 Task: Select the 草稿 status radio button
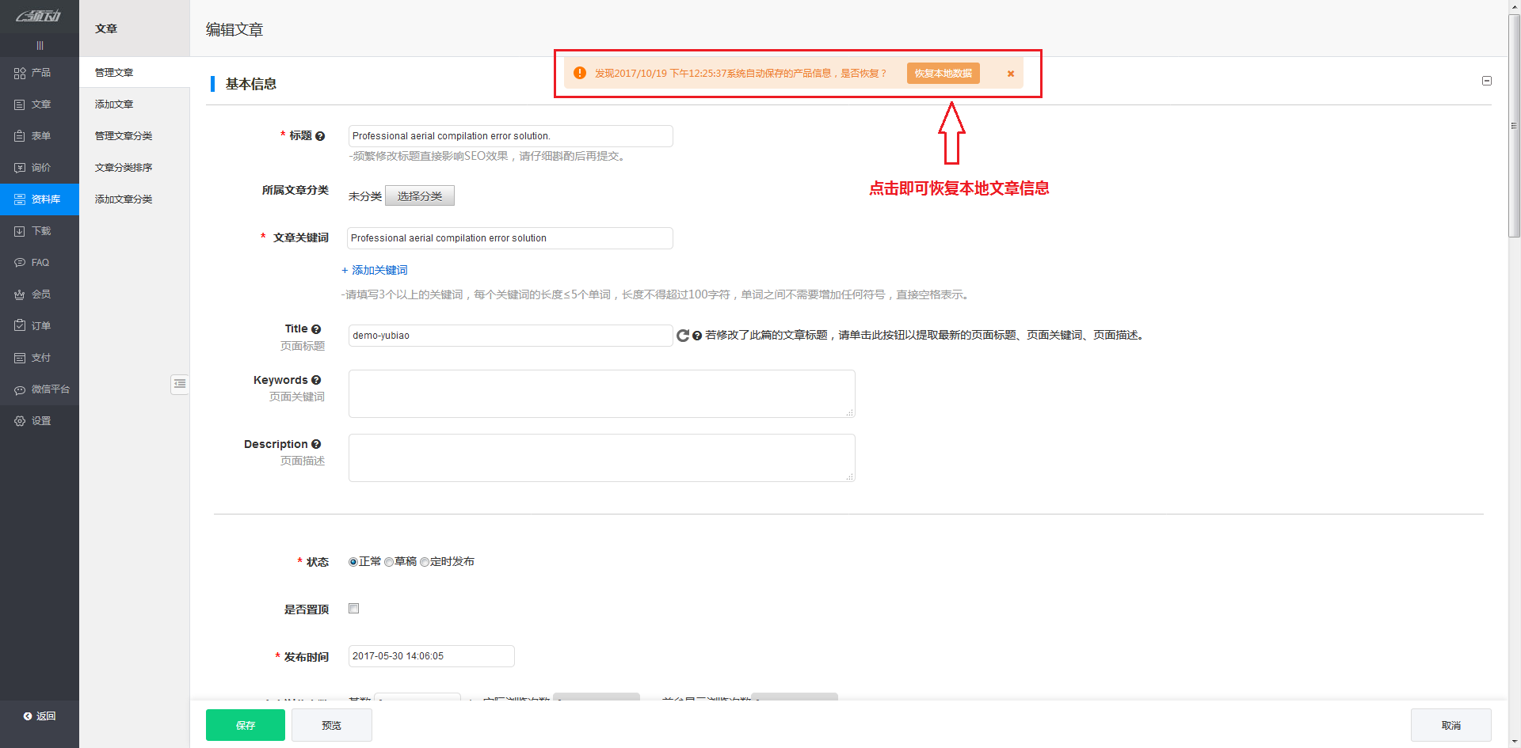point(389,561)
